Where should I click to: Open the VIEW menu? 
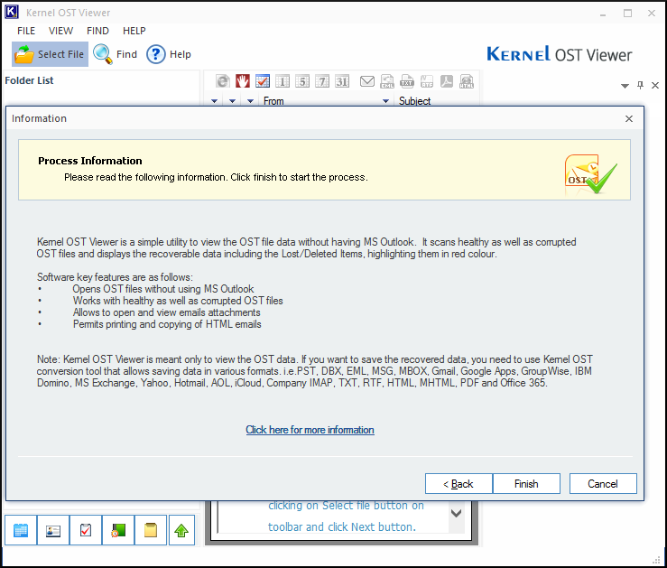[60, 31]
